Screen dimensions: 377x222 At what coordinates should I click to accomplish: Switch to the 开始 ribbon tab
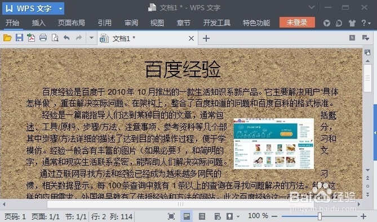(12, 23)
